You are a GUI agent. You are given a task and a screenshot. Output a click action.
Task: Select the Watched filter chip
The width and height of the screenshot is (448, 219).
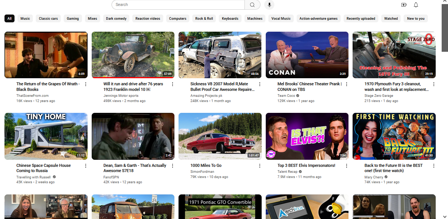pyautogui.click(x=391, y=19)
